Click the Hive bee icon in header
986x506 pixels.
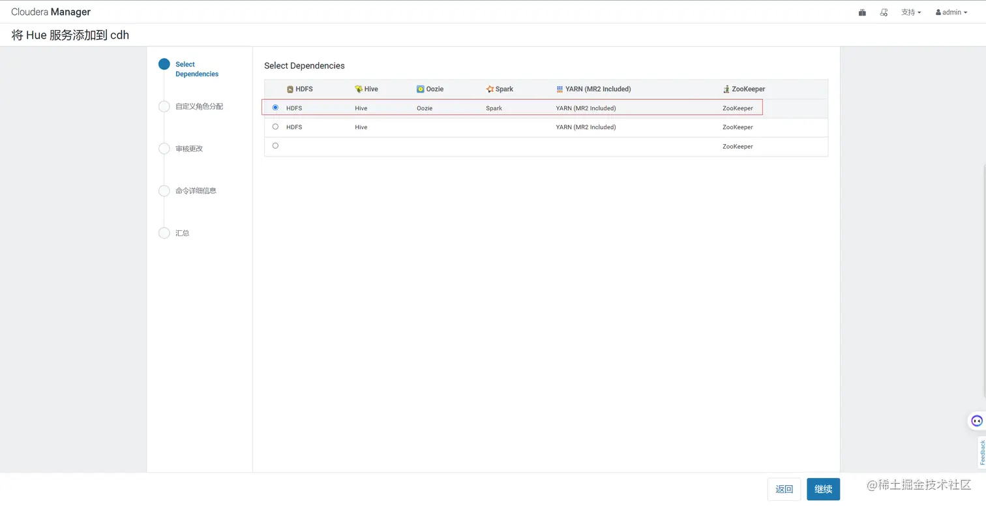[359, 89]
